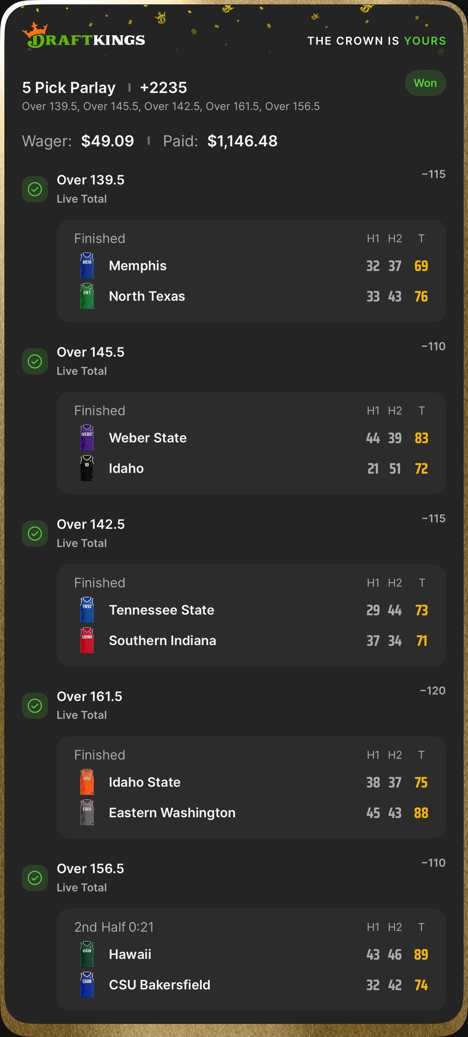Tap the Idaho black jersey icon
The image size is (468, 1037).
pyautogui.click(x=87, y=468)
